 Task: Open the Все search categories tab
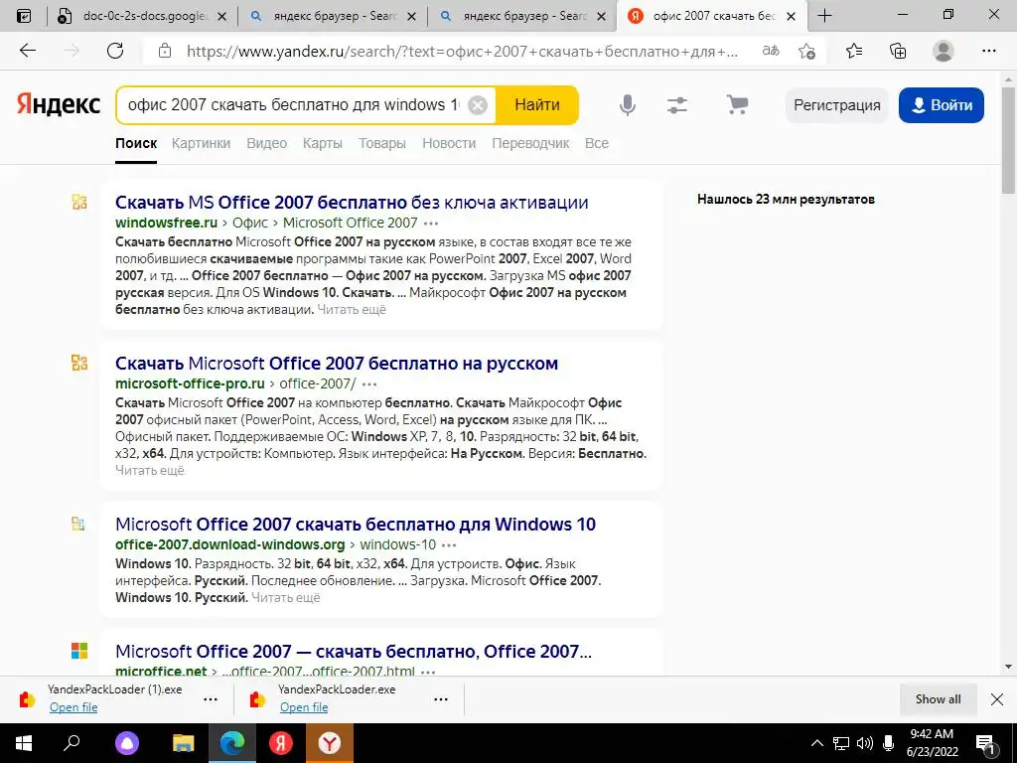[597, 143]
